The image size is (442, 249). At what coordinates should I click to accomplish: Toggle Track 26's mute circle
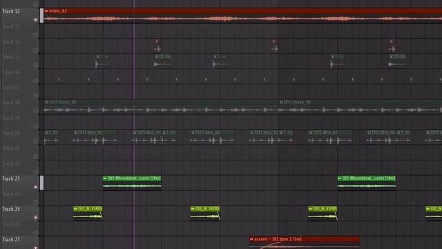[35, 232]
